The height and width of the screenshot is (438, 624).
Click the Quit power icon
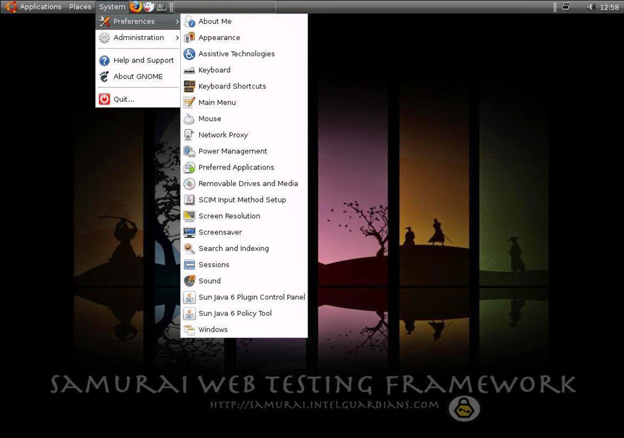pos(104,99)
